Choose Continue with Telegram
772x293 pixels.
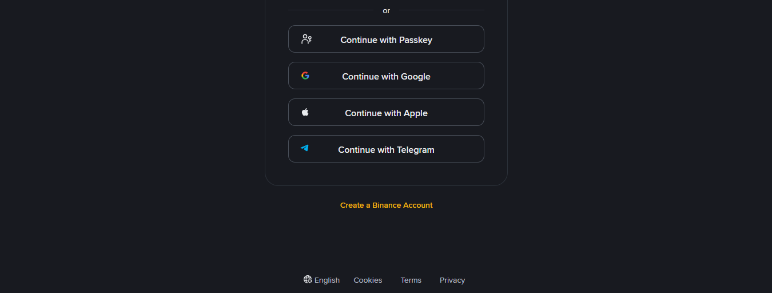(386, 149)
